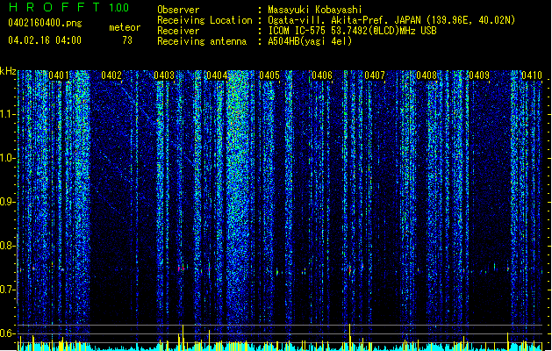Click the 0404 time marker
Screen dimensions: 552x351
click(217, 75)
